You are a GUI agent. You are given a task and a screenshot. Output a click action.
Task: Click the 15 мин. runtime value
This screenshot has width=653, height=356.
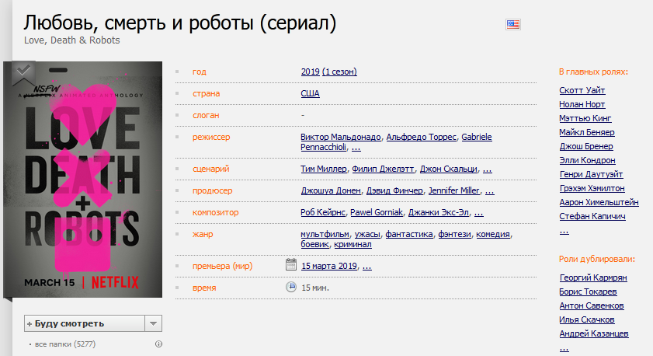(x=314, y=288)
